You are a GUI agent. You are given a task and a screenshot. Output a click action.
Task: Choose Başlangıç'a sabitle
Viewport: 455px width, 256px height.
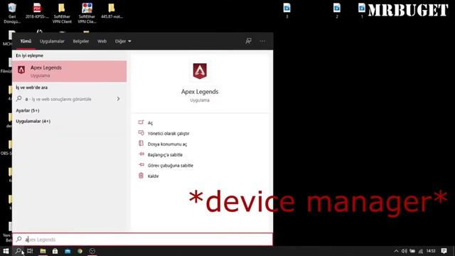coord(165,155)
